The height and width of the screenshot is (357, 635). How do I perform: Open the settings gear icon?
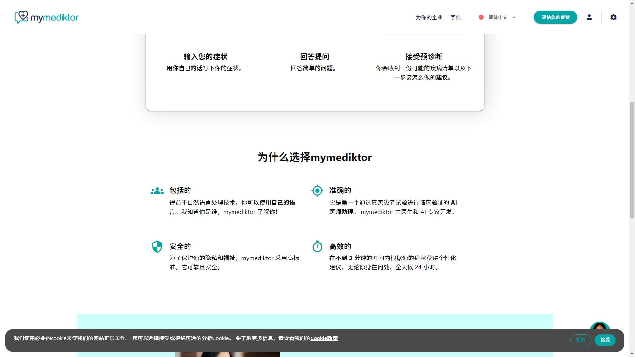(x=614, y=17)
